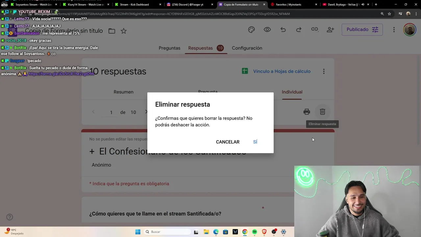
Task: Confirm deletion with SÍ button
Action: [x=255, y=142]
